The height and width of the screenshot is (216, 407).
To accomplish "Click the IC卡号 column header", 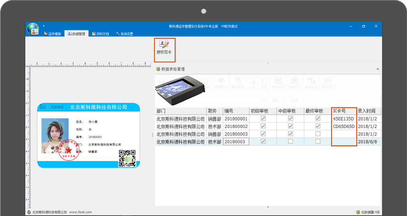I will point(344,111).
